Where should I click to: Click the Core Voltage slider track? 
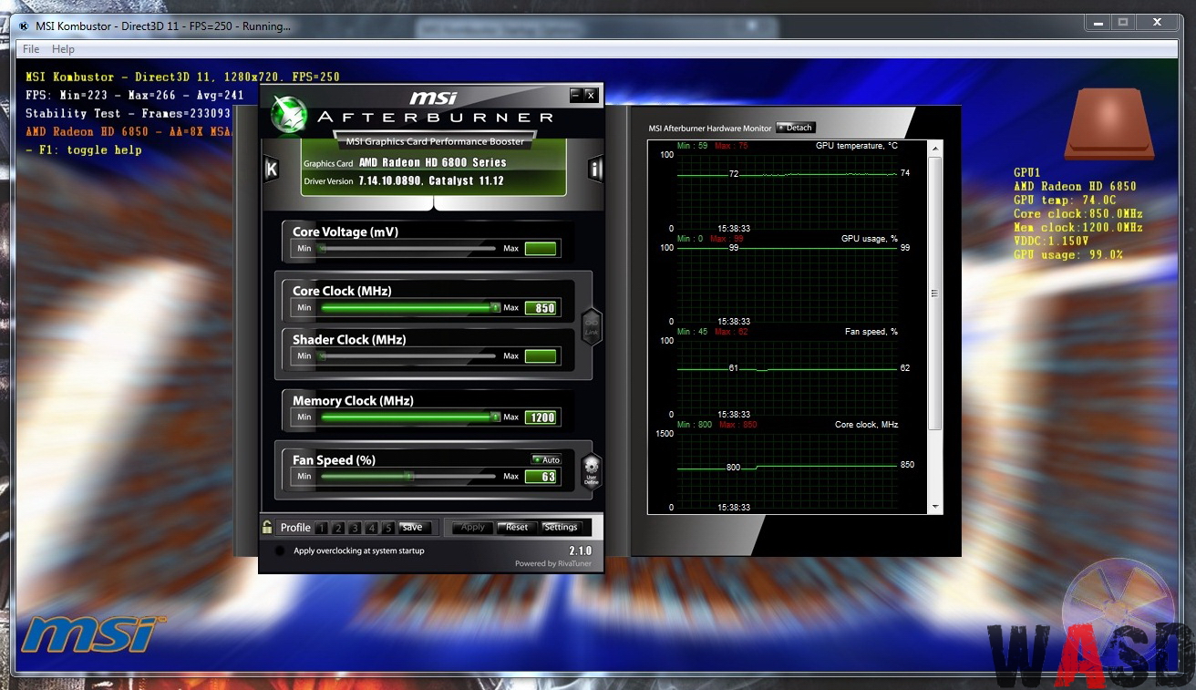(407, 248)
